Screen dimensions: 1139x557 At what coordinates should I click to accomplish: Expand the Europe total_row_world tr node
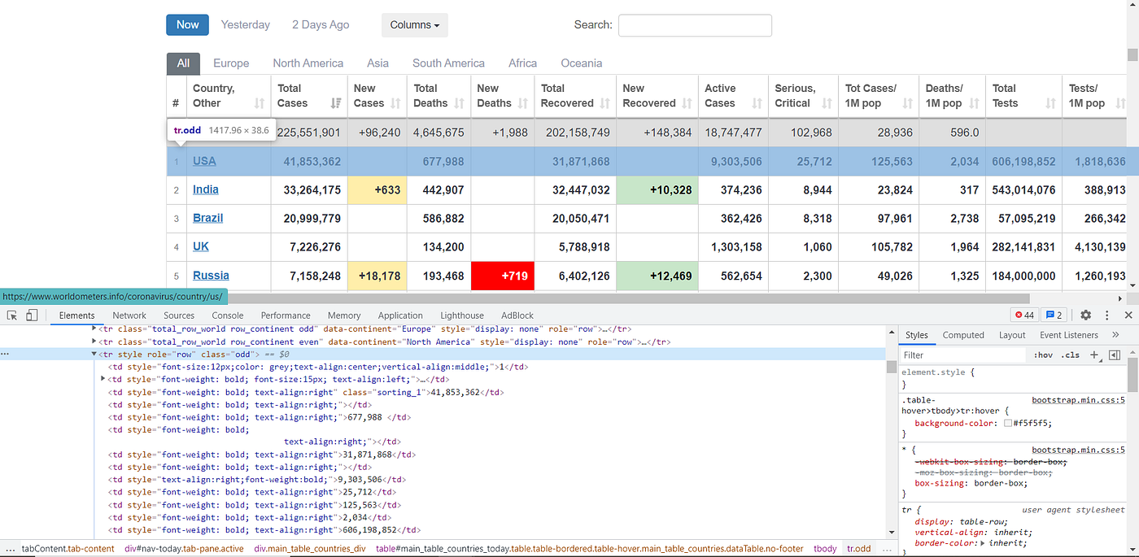tap(94, 329)
